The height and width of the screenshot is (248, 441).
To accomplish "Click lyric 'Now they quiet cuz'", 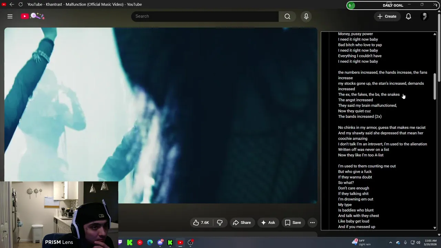I will click(x=355, y=111).
